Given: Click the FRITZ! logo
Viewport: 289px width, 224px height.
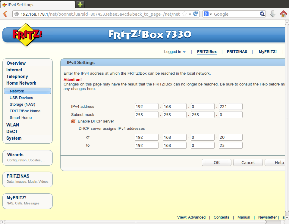Looking at the screenshot, I should pyautogui.click(x=27, y=35).
